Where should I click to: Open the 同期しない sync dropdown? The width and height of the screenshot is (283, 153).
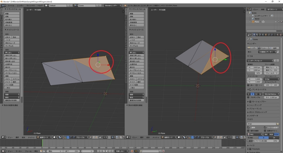tap(122, 151)
